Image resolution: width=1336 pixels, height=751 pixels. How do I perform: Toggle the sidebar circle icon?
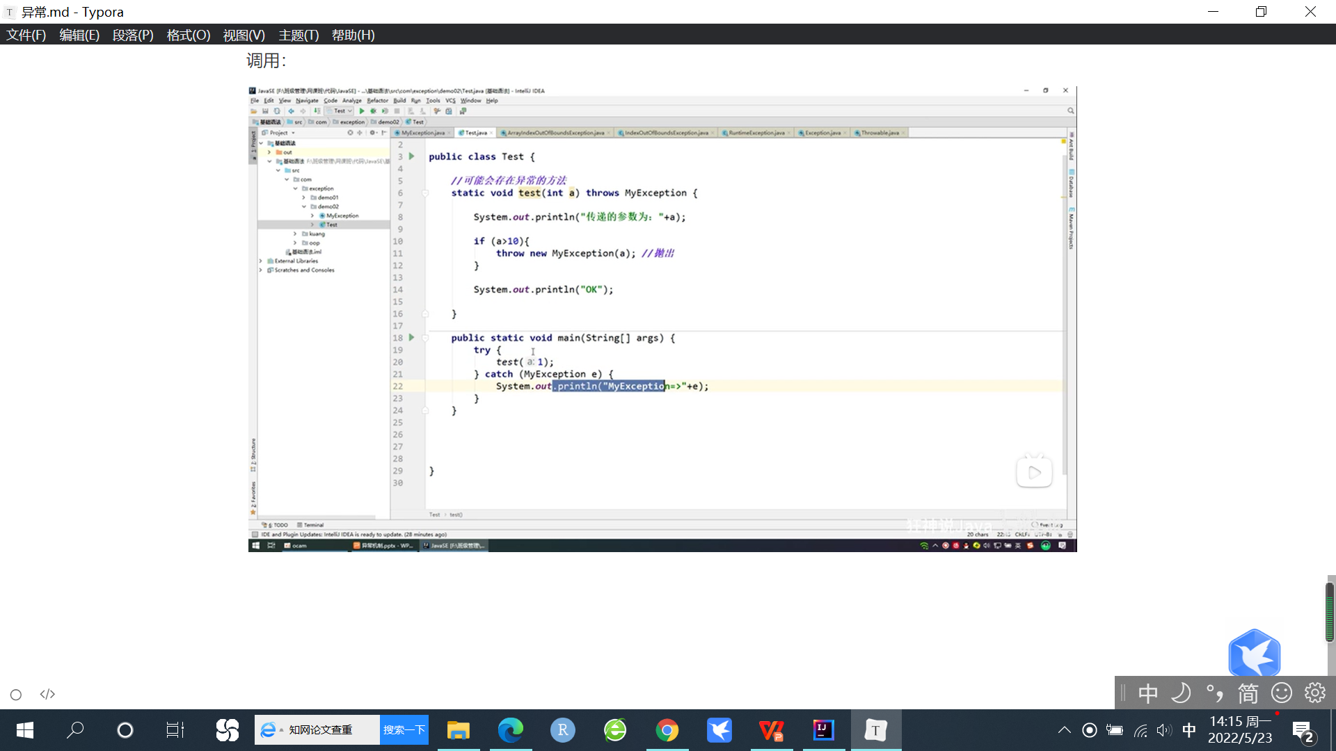coord(16,694)
